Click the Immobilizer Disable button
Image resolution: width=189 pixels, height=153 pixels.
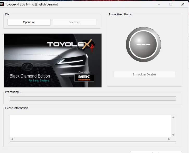pos(144,74)
